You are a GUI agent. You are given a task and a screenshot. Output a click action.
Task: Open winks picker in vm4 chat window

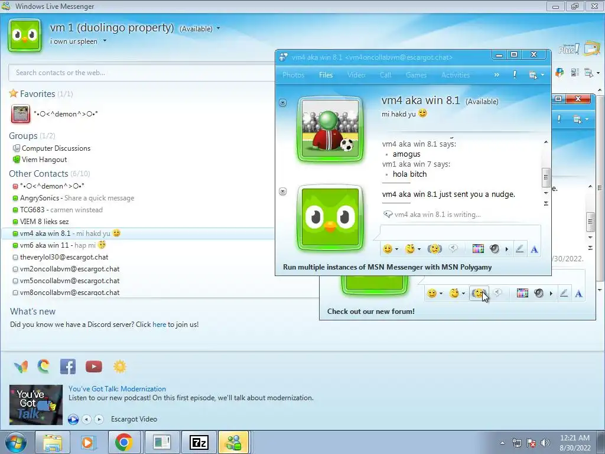[x=410, y=249]
